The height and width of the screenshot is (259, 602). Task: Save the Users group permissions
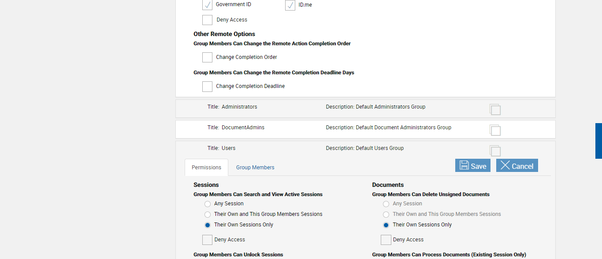pyautogui.click(x=472, y=165)
